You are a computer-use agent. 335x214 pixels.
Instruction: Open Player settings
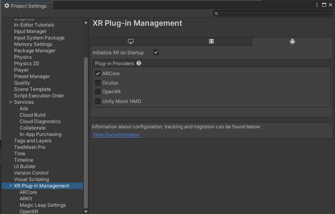pos(21,70)
